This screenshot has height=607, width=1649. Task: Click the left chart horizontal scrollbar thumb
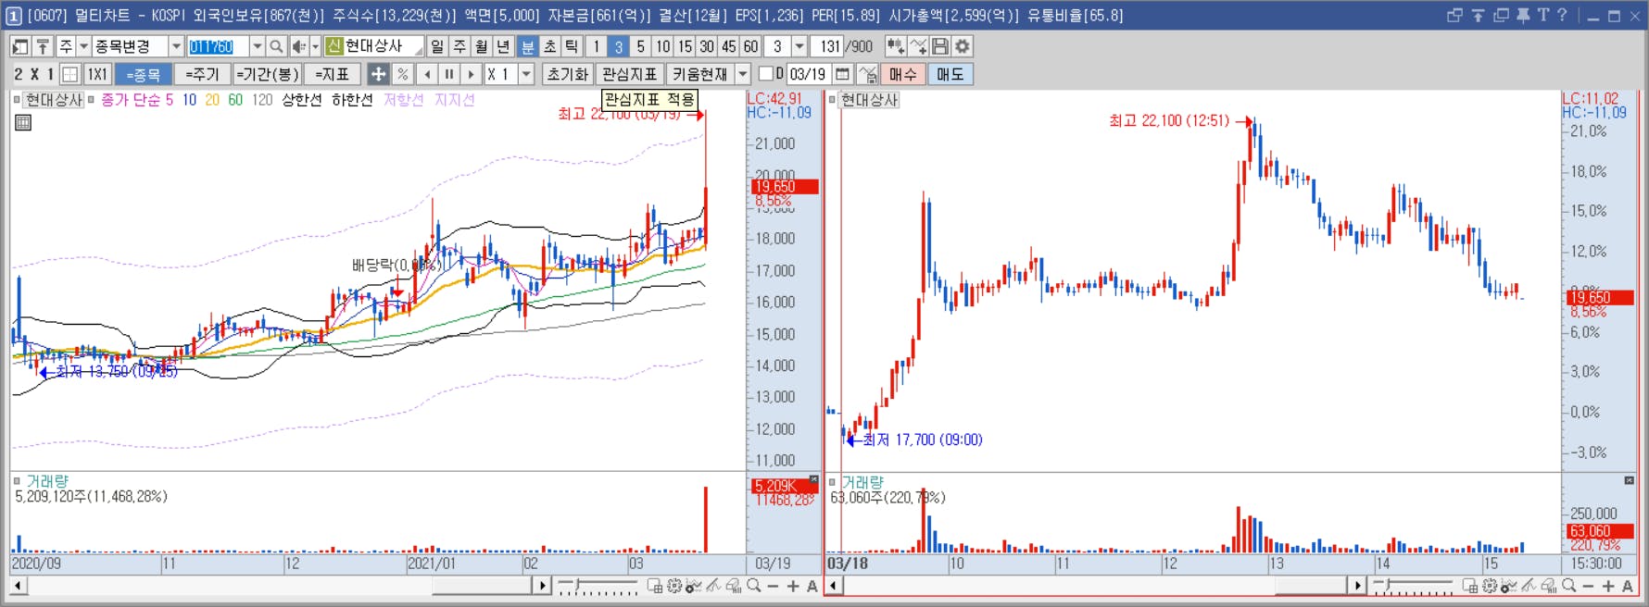tap(482, 586)
